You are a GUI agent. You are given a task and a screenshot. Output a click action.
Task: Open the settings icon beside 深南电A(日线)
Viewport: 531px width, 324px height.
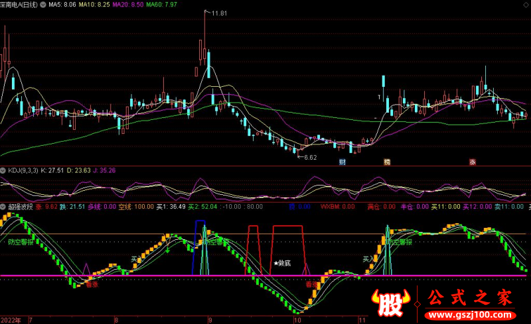point(44,5)
